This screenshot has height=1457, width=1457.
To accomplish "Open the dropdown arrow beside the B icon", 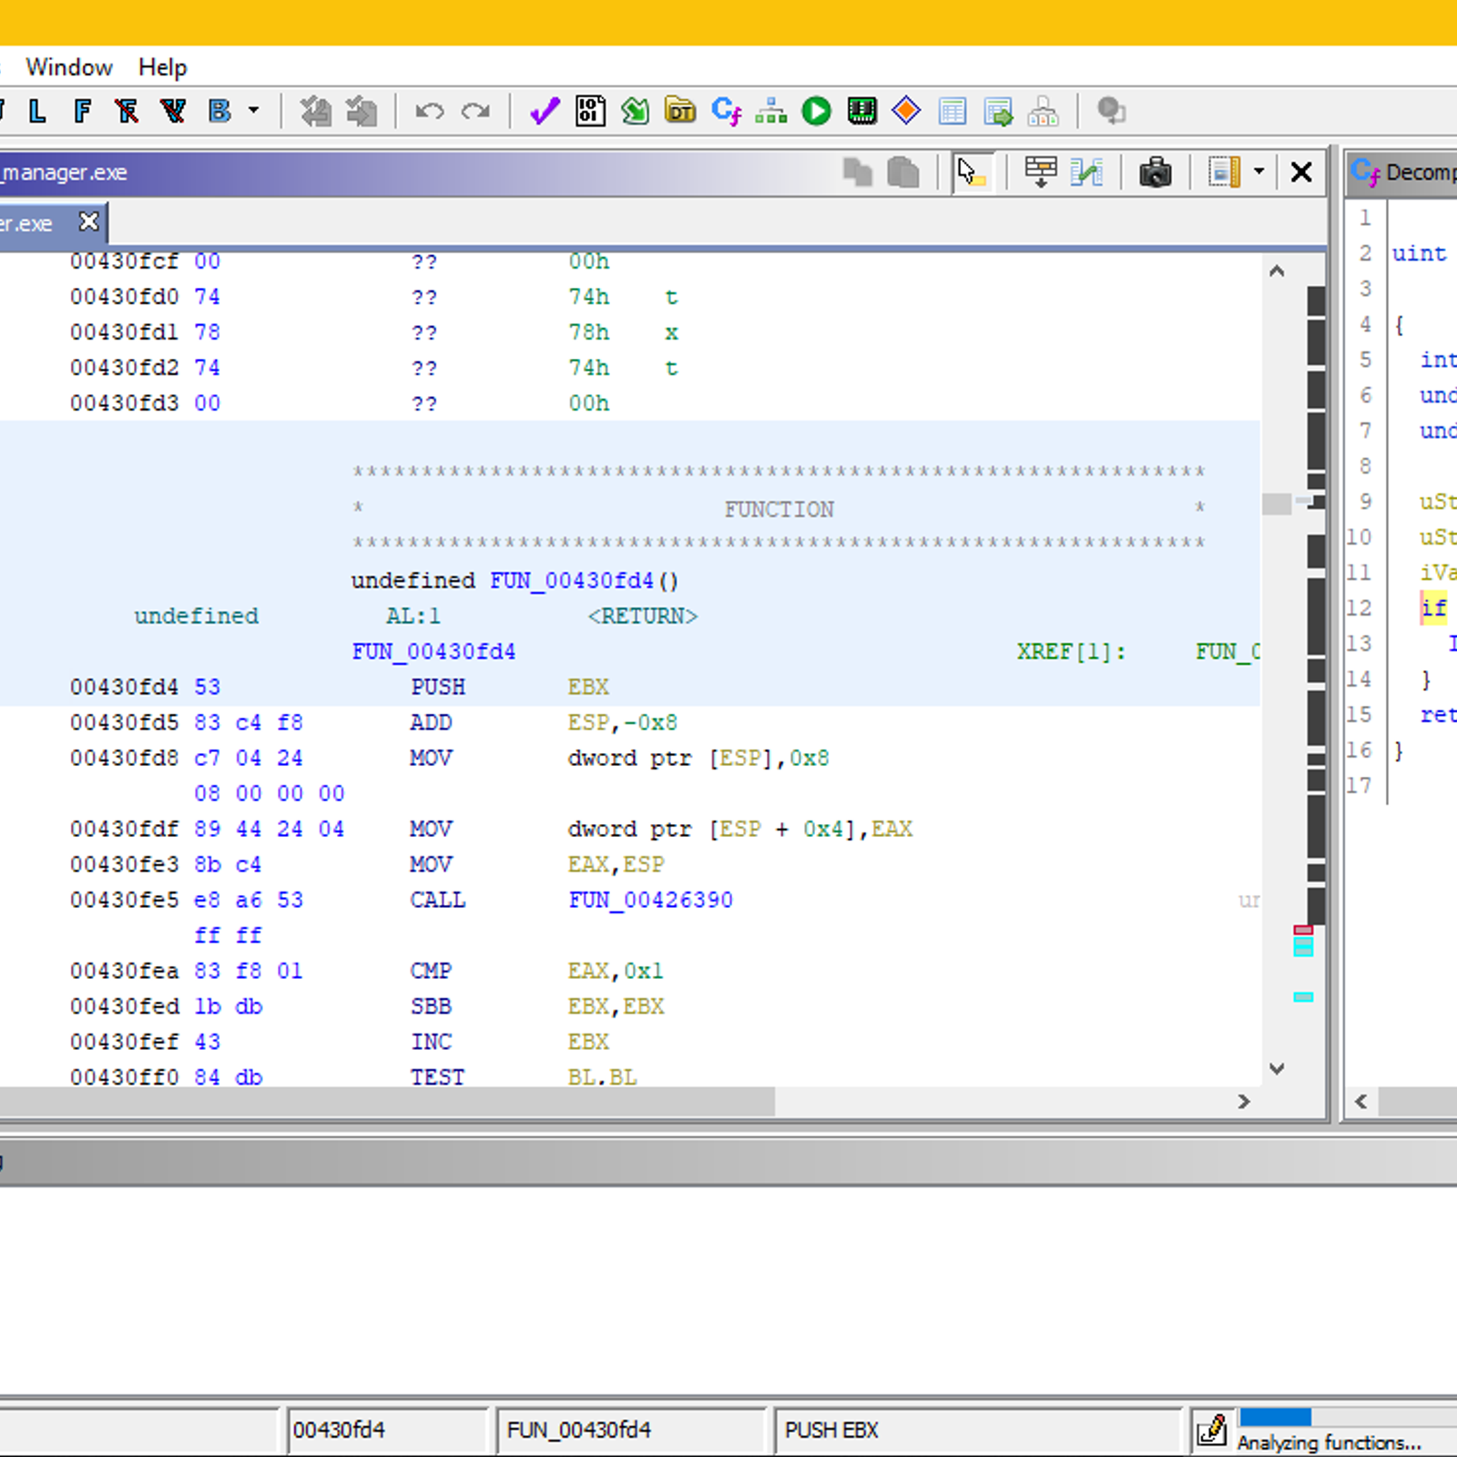I will click(x=254, y=111).
